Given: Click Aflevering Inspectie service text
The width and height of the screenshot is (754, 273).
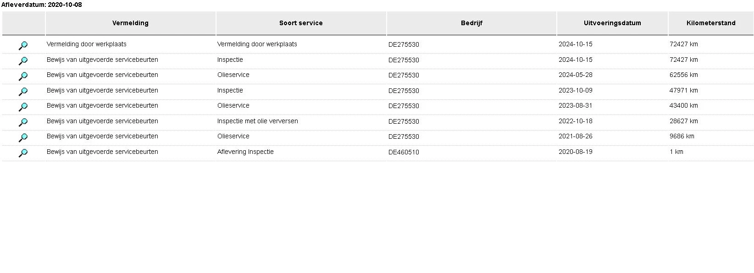Looking at the screenshot, I should pyautogui.click(x=245, y=152).
